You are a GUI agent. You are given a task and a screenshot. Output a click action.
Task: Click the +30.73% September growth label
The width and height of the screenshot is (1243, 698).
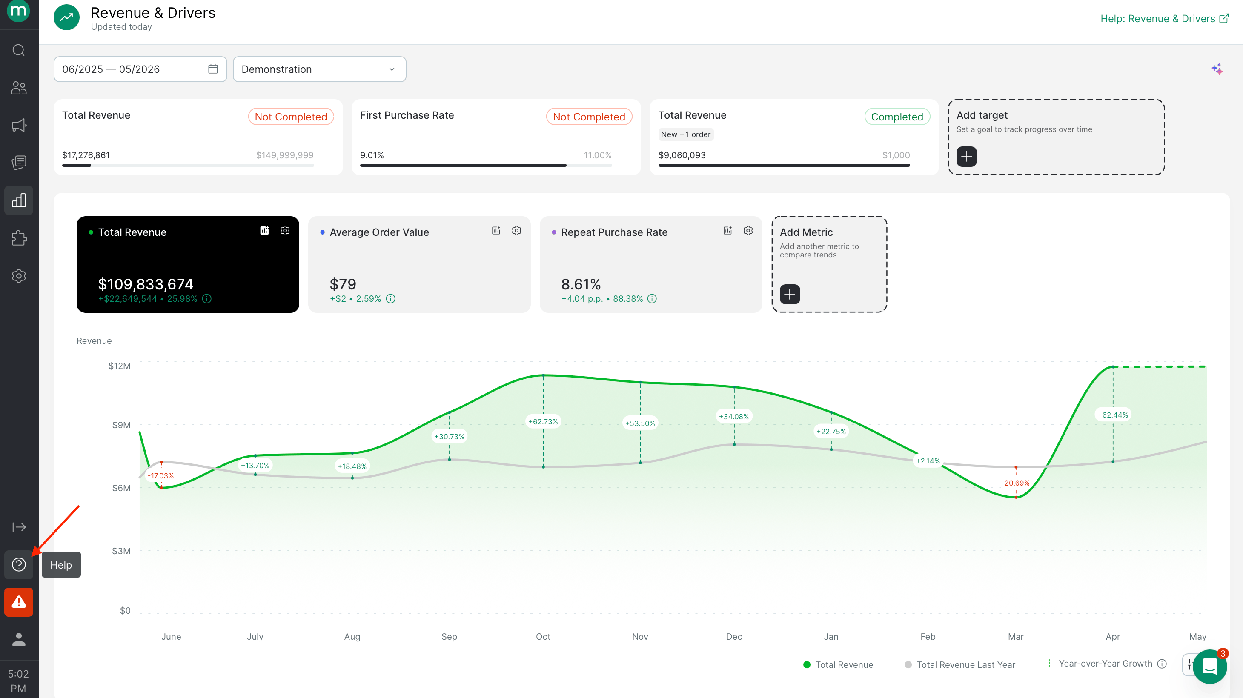pyautogui.click(x=449, y=437)
